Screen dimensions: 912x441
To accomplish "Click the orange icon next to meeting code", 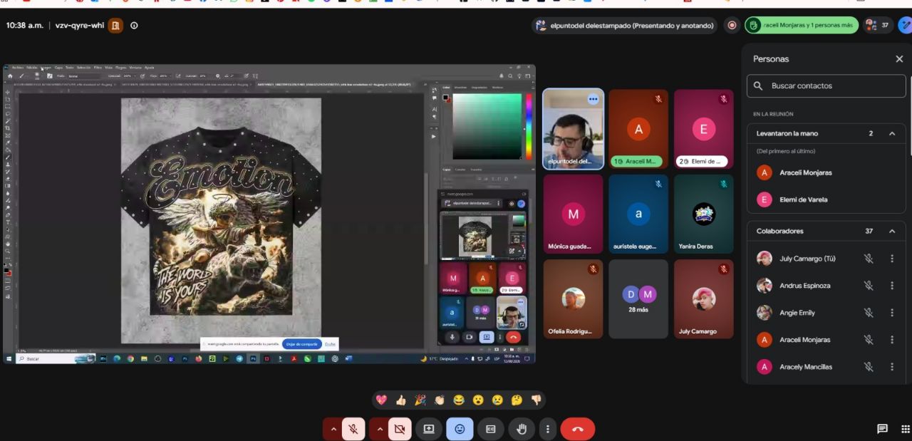I will coord(116,26).
